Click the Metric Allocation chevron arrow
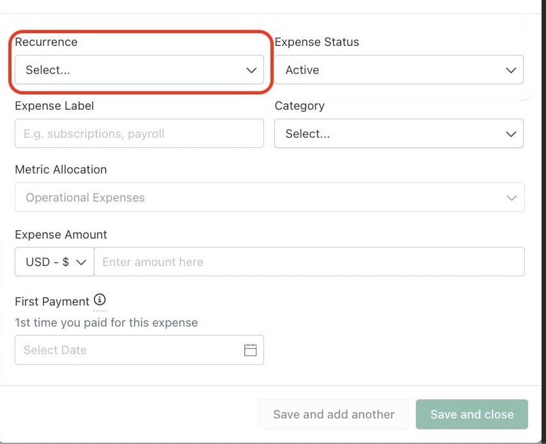This screenshot has height=444, width=546. click(x=512, y=198)
